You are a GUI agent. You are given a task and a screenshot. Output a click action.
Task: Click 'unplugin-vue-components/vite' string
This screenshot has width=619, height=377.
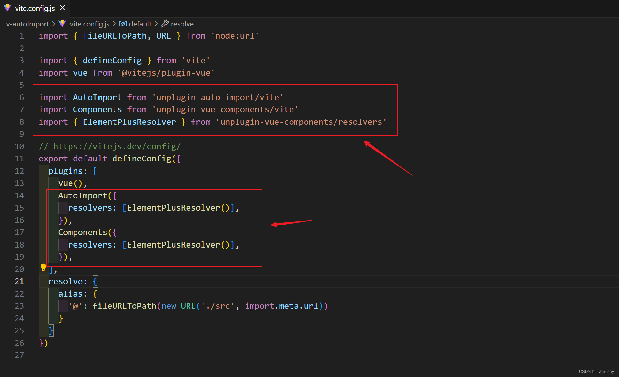point(225,109)
